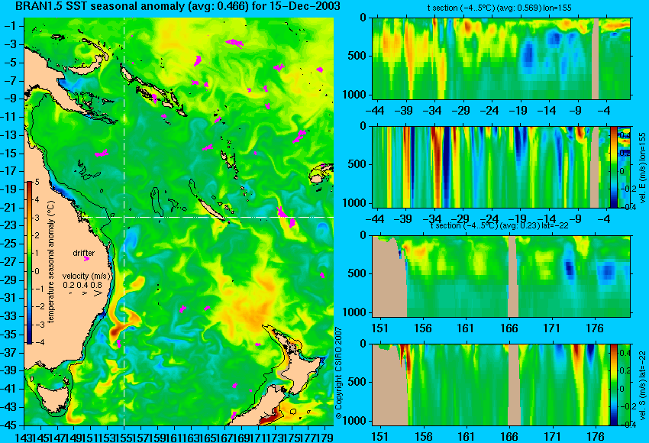Click the '1000' depth label of the top section

[354, 95]
